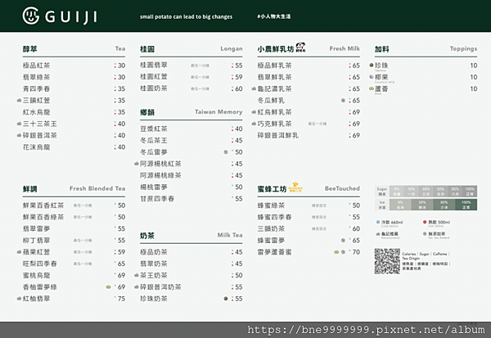Viewport: 491px width, 338px height.
Task: Select the 0% sugar level block
Action: pos(397,191)
